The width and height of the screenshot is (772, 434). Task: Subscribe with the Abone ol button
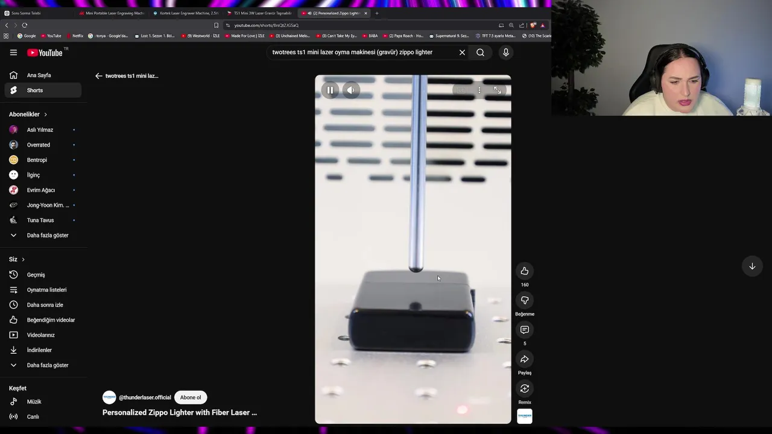point(191,398)
